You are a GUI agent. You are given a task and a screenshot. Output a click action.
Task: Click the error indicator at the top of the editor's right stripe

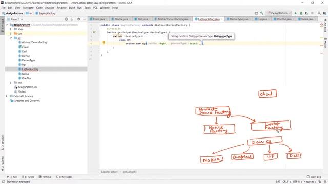tap(321, 25)
